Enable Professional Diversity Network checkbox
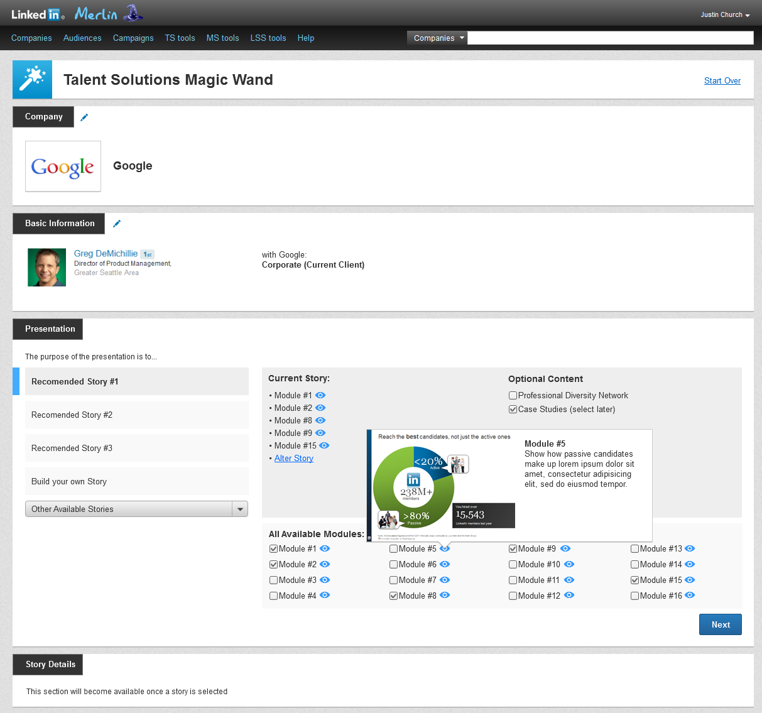Image resolution: width=762 pixels, height=713 pixels. click(513, 396)
